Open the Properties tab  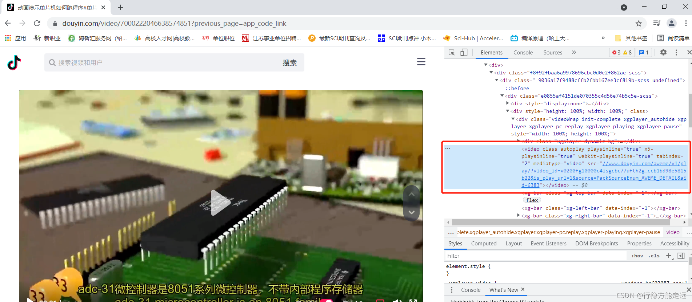pyautogui.click(x=639, y=244)
